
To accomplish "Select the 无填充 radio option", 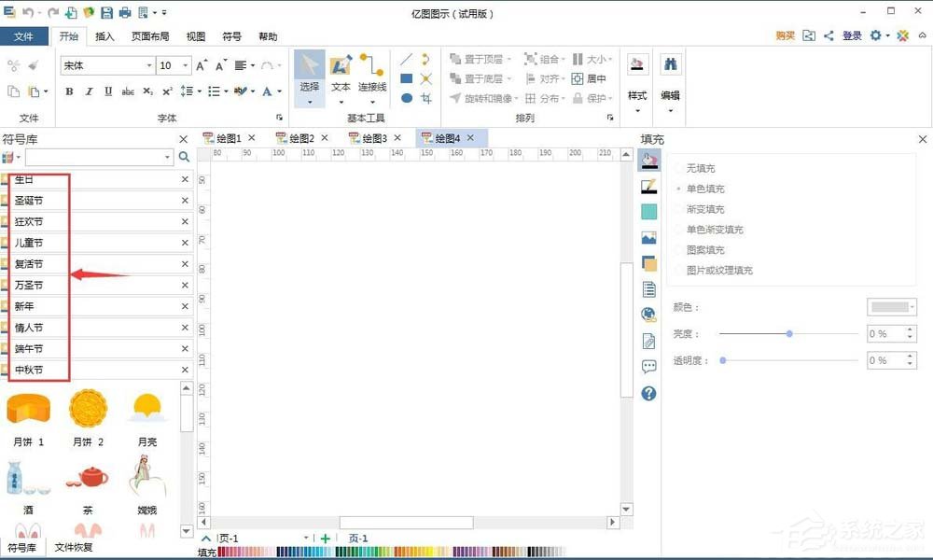I will pos(678,168).
